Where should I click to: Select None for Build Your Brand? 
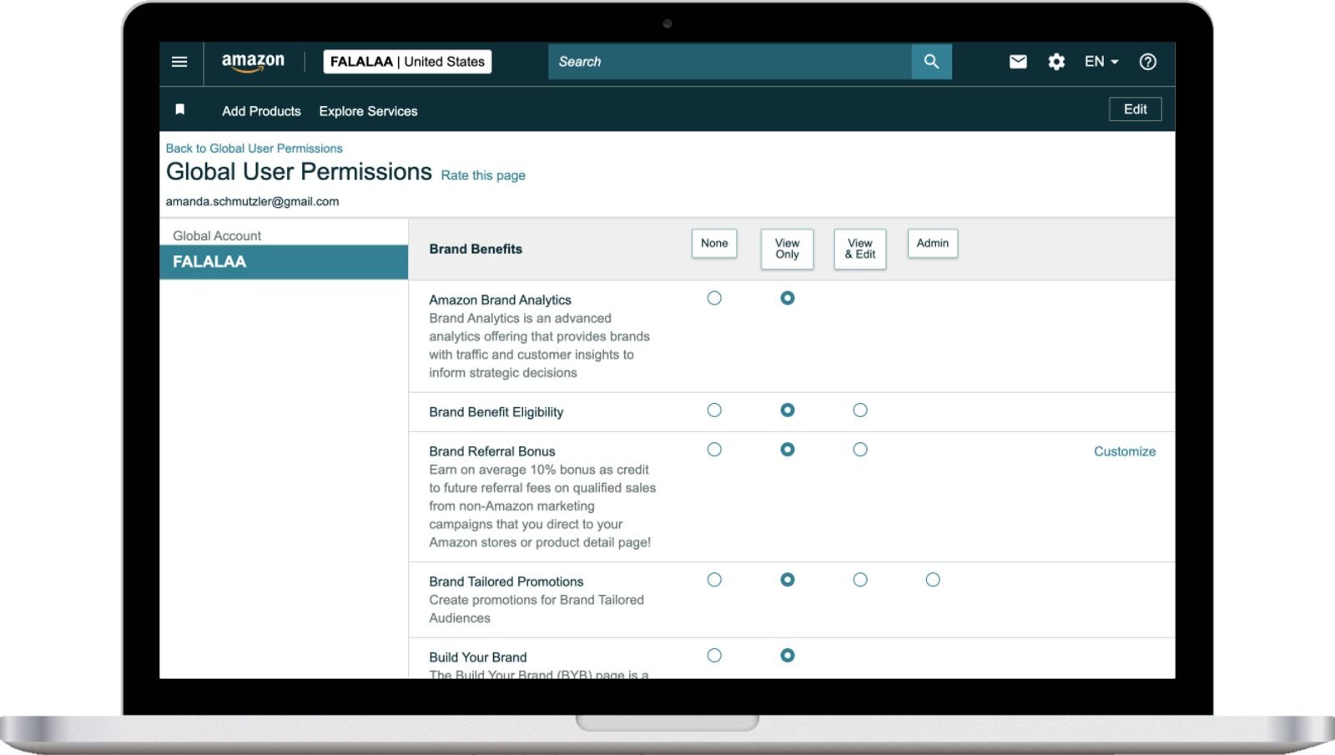click(x=714, y=656)
